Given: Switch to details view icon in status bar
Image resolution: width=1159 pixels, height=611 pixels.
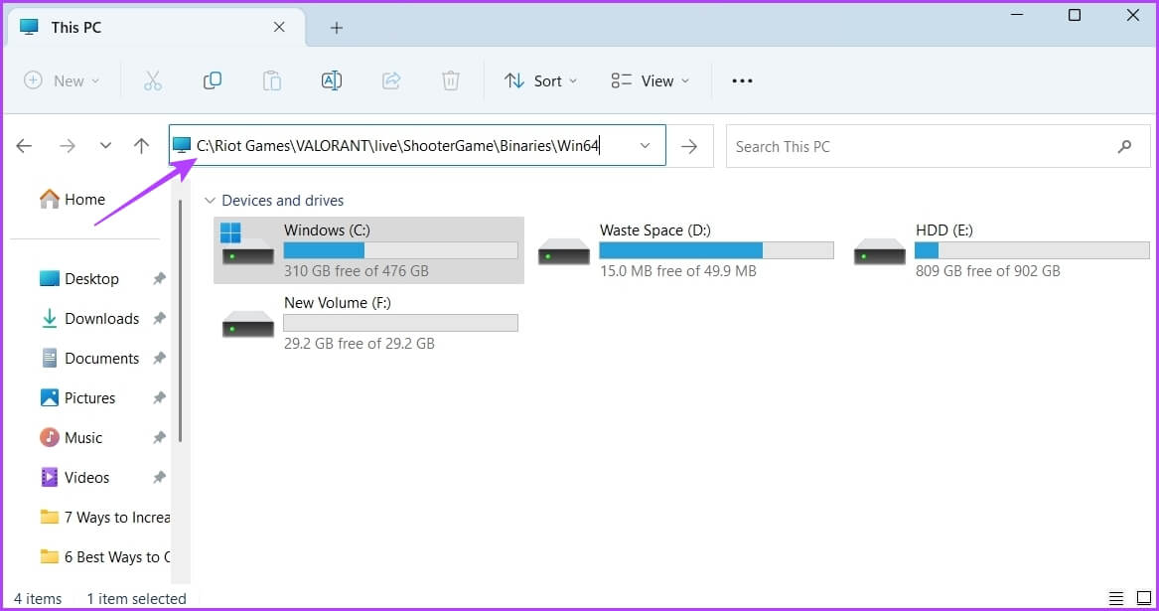Looking at the screenshot, I should (1116, 598).
